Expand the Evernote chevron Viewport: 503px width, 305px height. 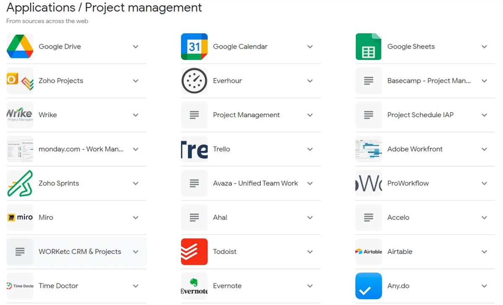(x=310, y=286)
